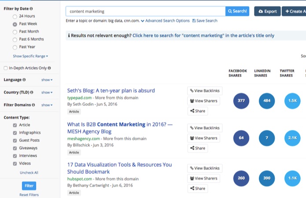Click the info icon beside Language

click(24, 80)
